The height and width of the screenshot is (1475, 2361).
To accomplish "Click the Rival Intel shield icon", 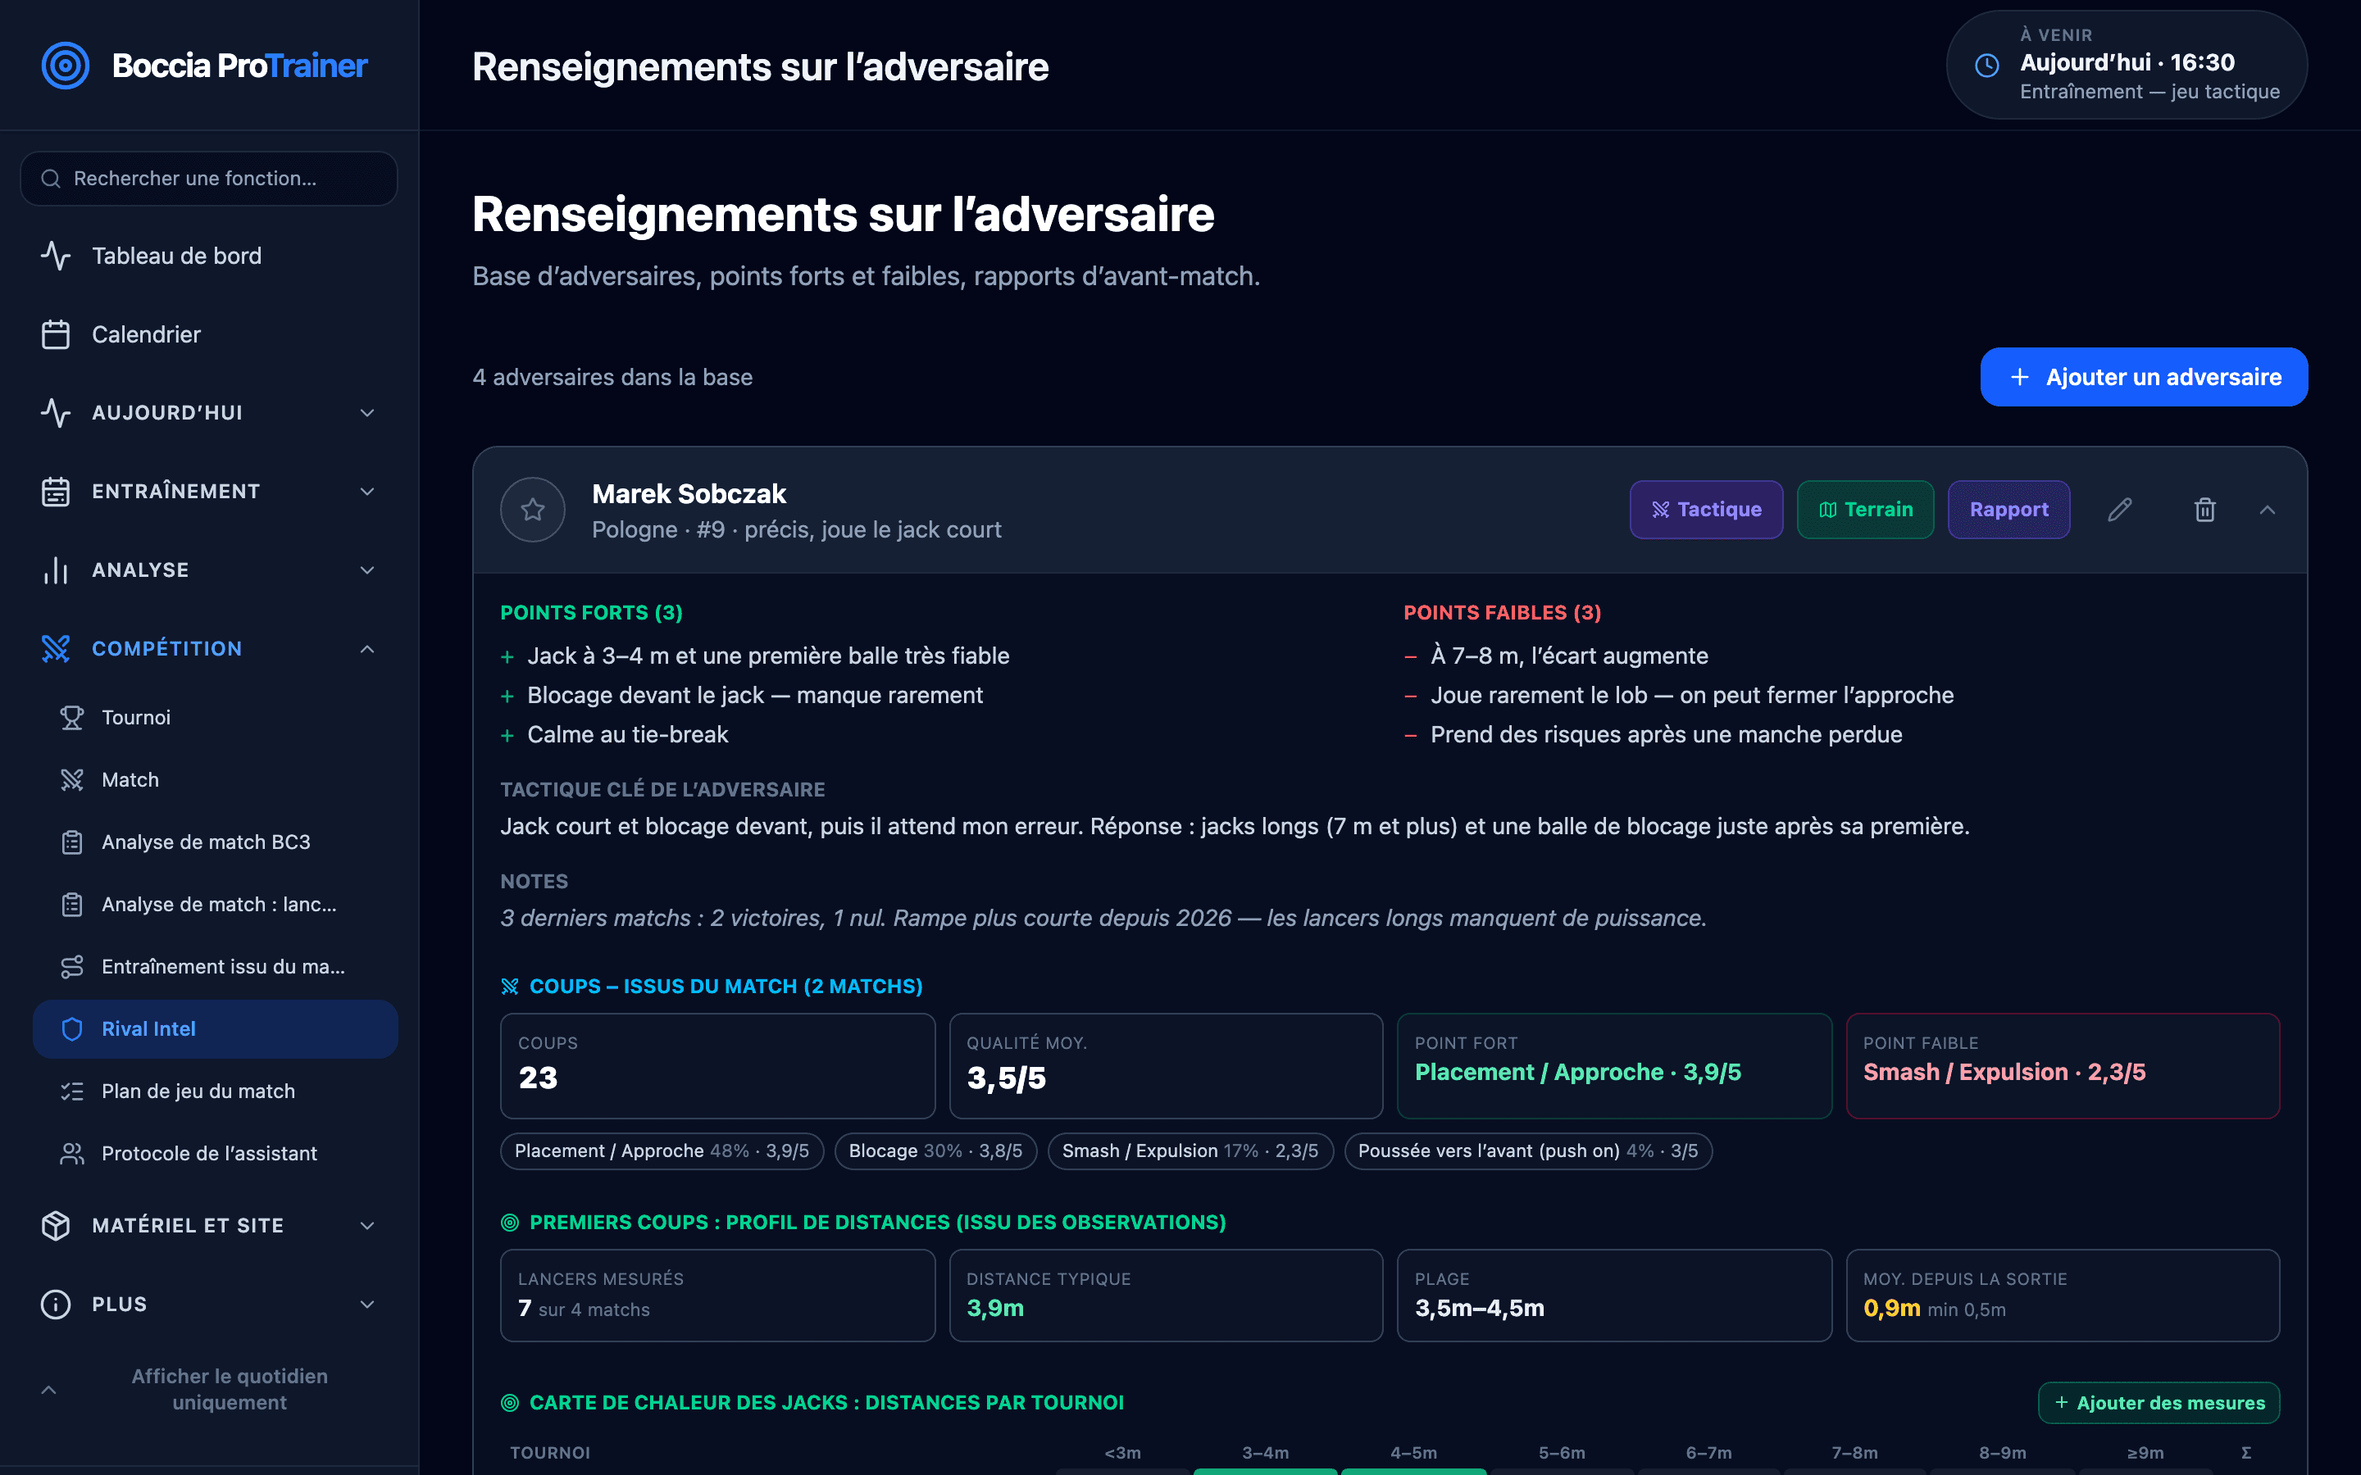I will click(x=72, y=1029).
